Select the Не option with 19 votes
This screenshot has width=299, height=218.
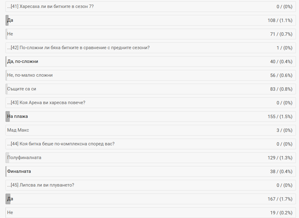pos(10,213)
